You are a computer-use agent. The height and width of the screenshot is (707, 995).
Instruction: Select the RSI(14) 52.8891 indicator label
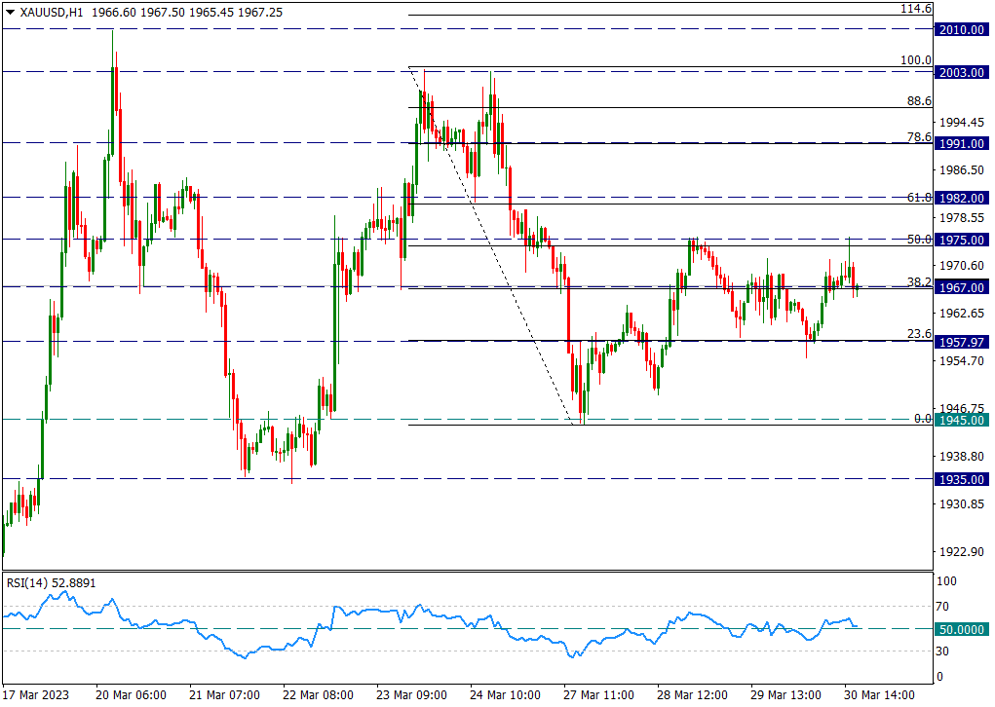pos(52,582)
